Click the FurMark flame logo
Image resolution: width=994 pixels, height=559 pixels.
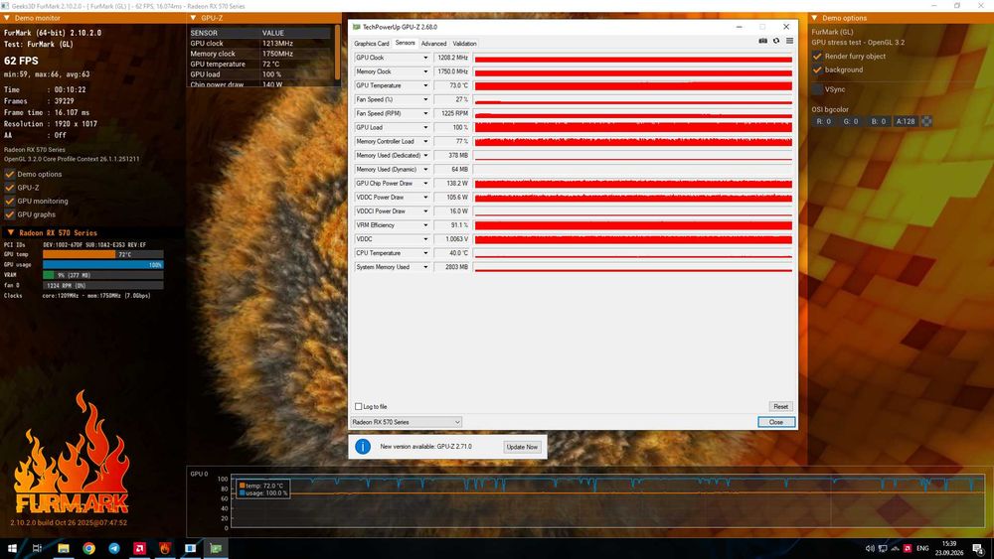(71, 453)
